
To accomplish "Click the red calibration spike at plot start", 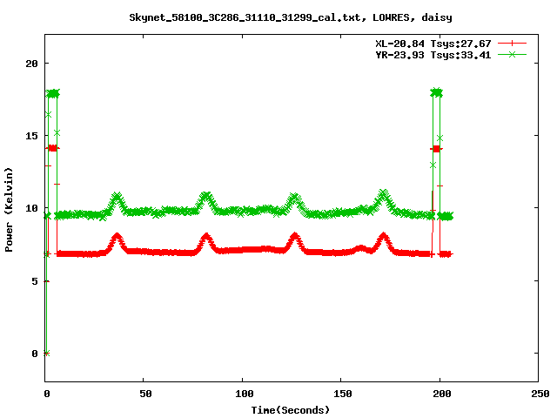I will point(52,148).
